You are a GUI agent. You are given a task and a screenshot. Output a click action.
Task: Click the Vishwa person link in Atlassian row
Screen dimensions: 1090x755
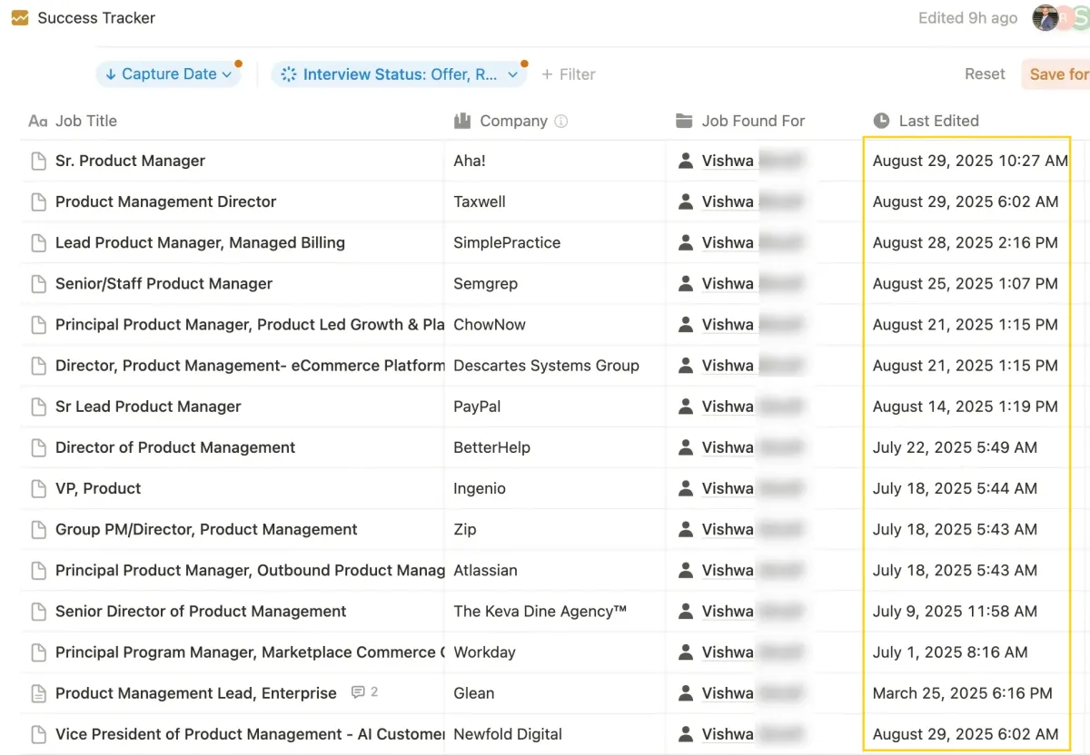(x=728, y=571)
